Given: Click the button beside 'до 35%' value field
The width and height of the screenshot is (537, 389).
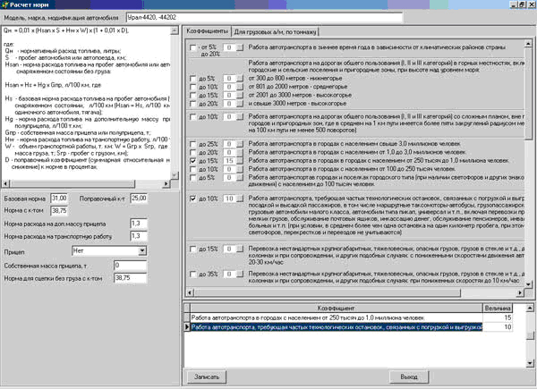Looking at the screenshot, I should pyautogui.click(x=240, y=274).
